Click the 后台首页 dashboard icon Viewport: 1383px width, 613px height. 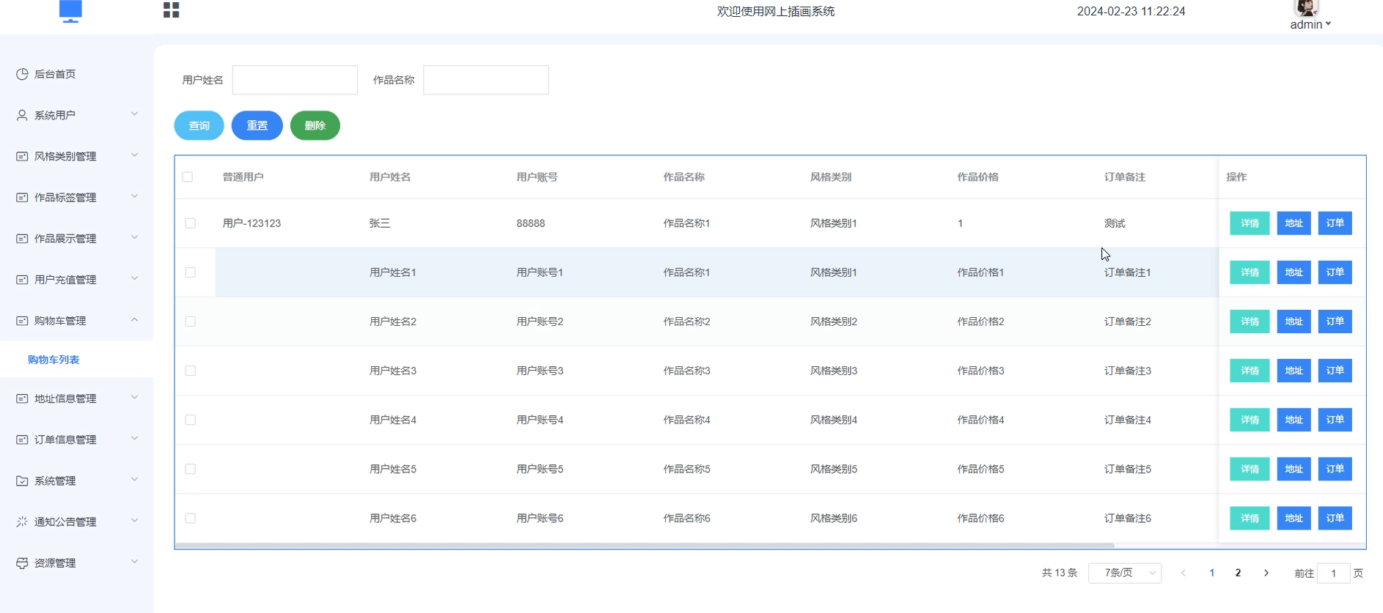click(22, 74)
